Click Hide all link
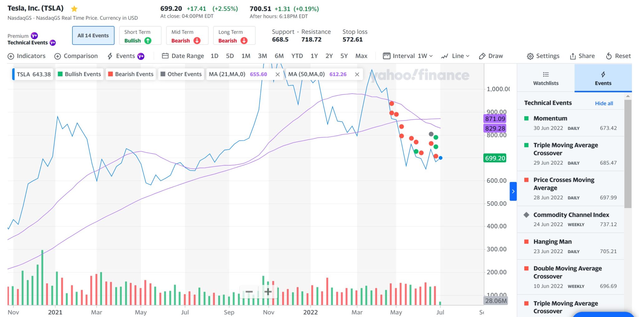This screenshot has height=317, width=639. point(604,103)
